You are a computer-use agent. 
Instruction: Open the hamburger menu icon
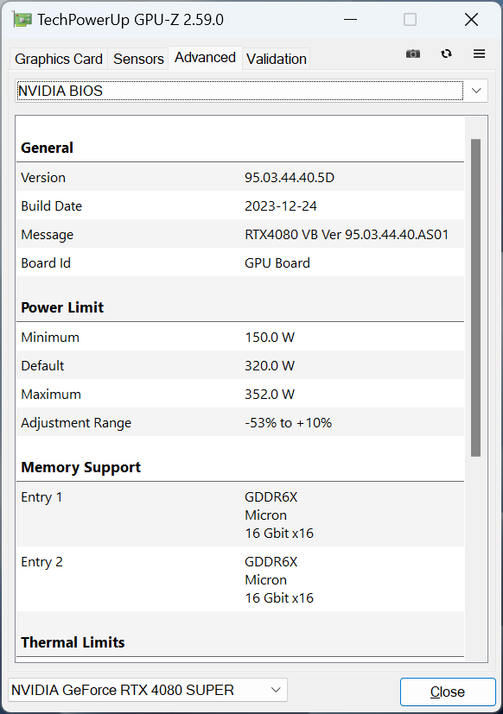479,54
